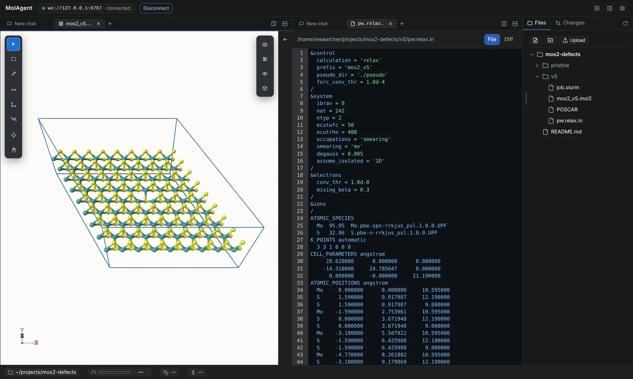This screenshot has width=633, height=379.
Task: Click the Upload button
Action: tap(574, 40)
